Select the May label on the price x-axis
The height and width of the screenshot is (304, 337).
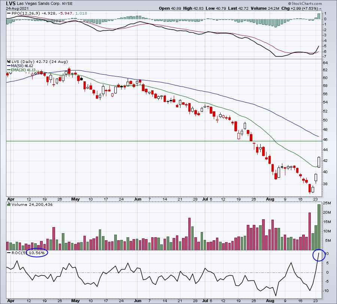tap(76, 199)
